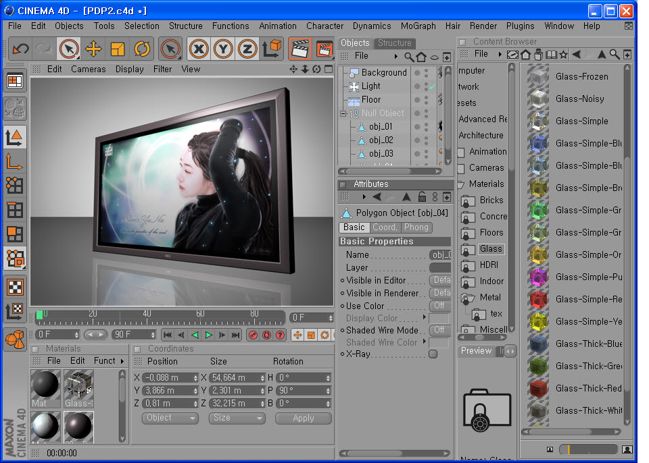Open the Glass folder in browser

(491, 249)
